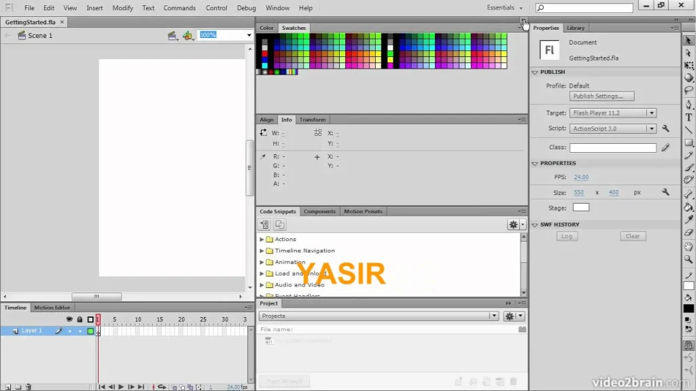Toggle Layer 1 lock dot
The image size is (696, 391).
[x=80, y=331]
